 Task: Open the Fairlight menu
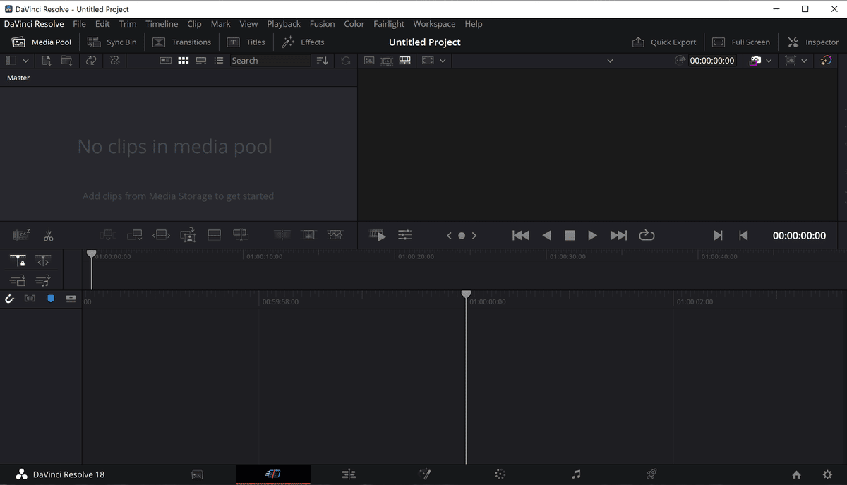click(x=389, y=24)
